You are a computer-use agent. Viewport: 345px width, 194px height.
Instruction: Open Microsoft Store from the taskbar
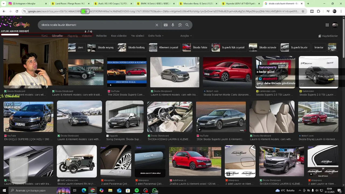point(128,190)
